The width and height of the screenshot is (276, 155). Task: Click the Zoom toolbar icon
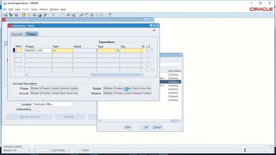tap(86, 15)
